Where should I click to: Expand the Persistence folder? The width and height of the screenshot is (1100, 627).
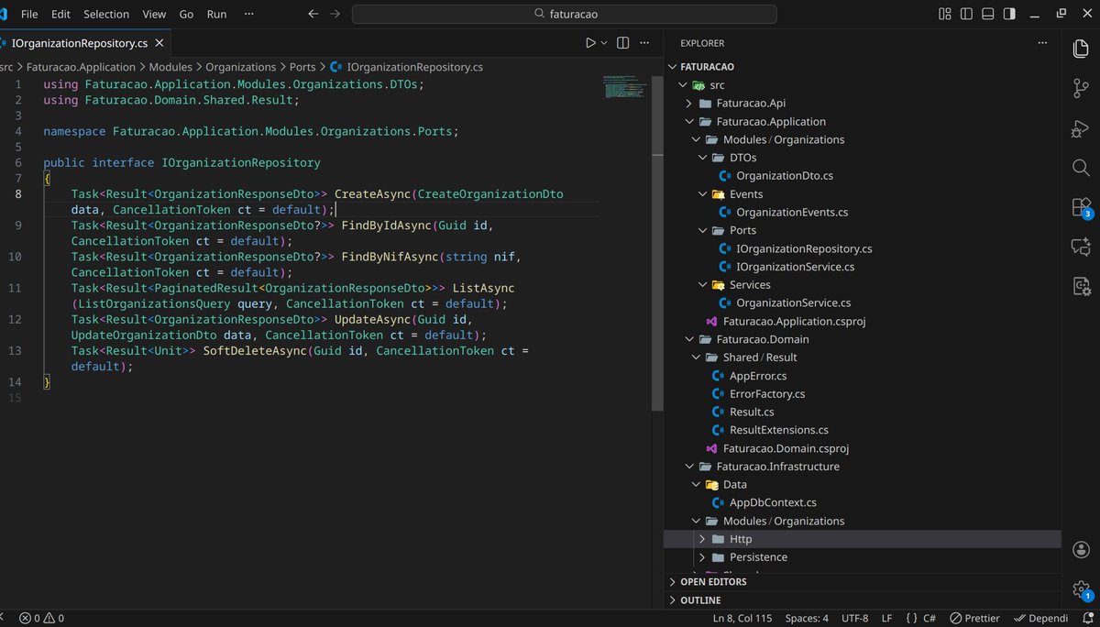tap(702, 557)
